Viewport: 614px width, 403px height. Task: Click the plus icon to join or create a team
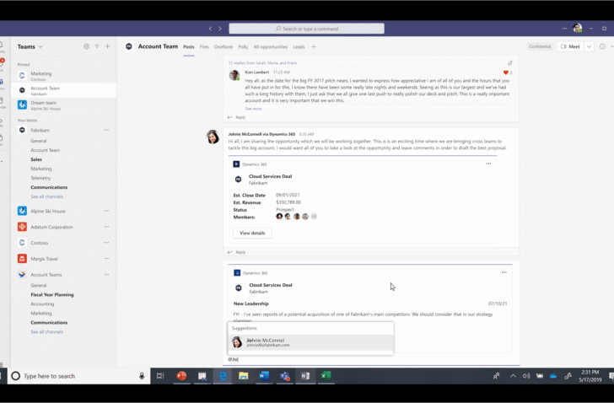click(x=108, y=46)
